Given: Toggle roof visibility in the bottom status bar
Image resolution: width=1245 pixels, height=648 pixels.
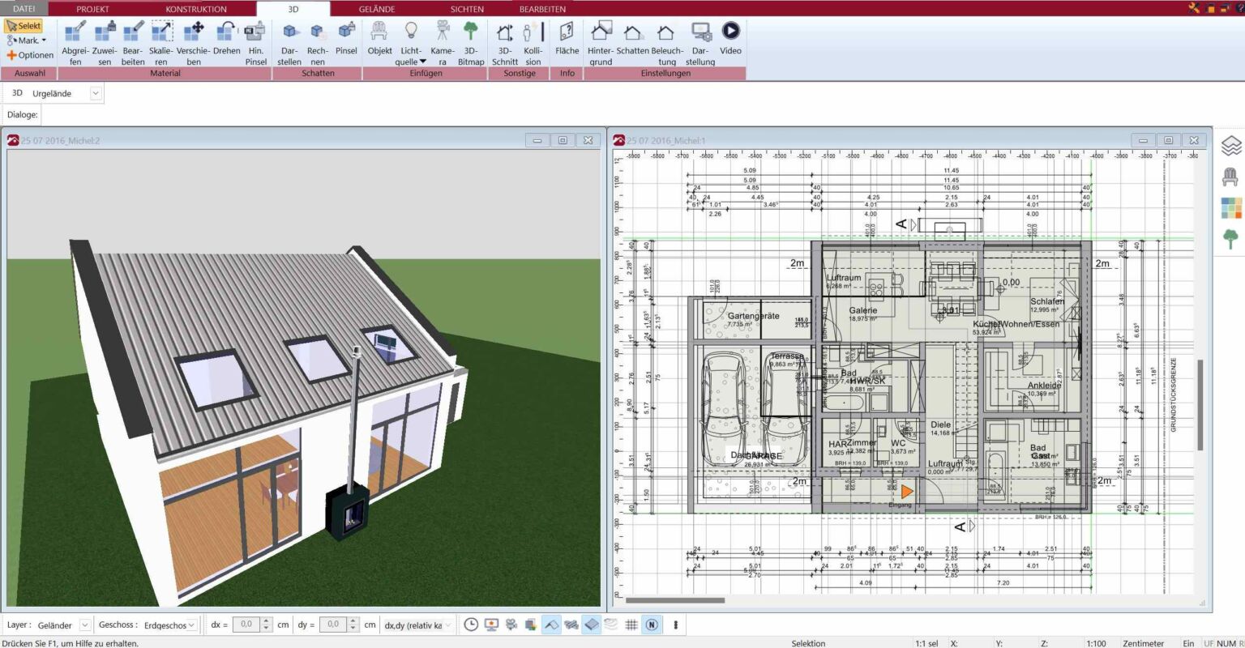Looking at the screenshot, I should tap(551, 625).
